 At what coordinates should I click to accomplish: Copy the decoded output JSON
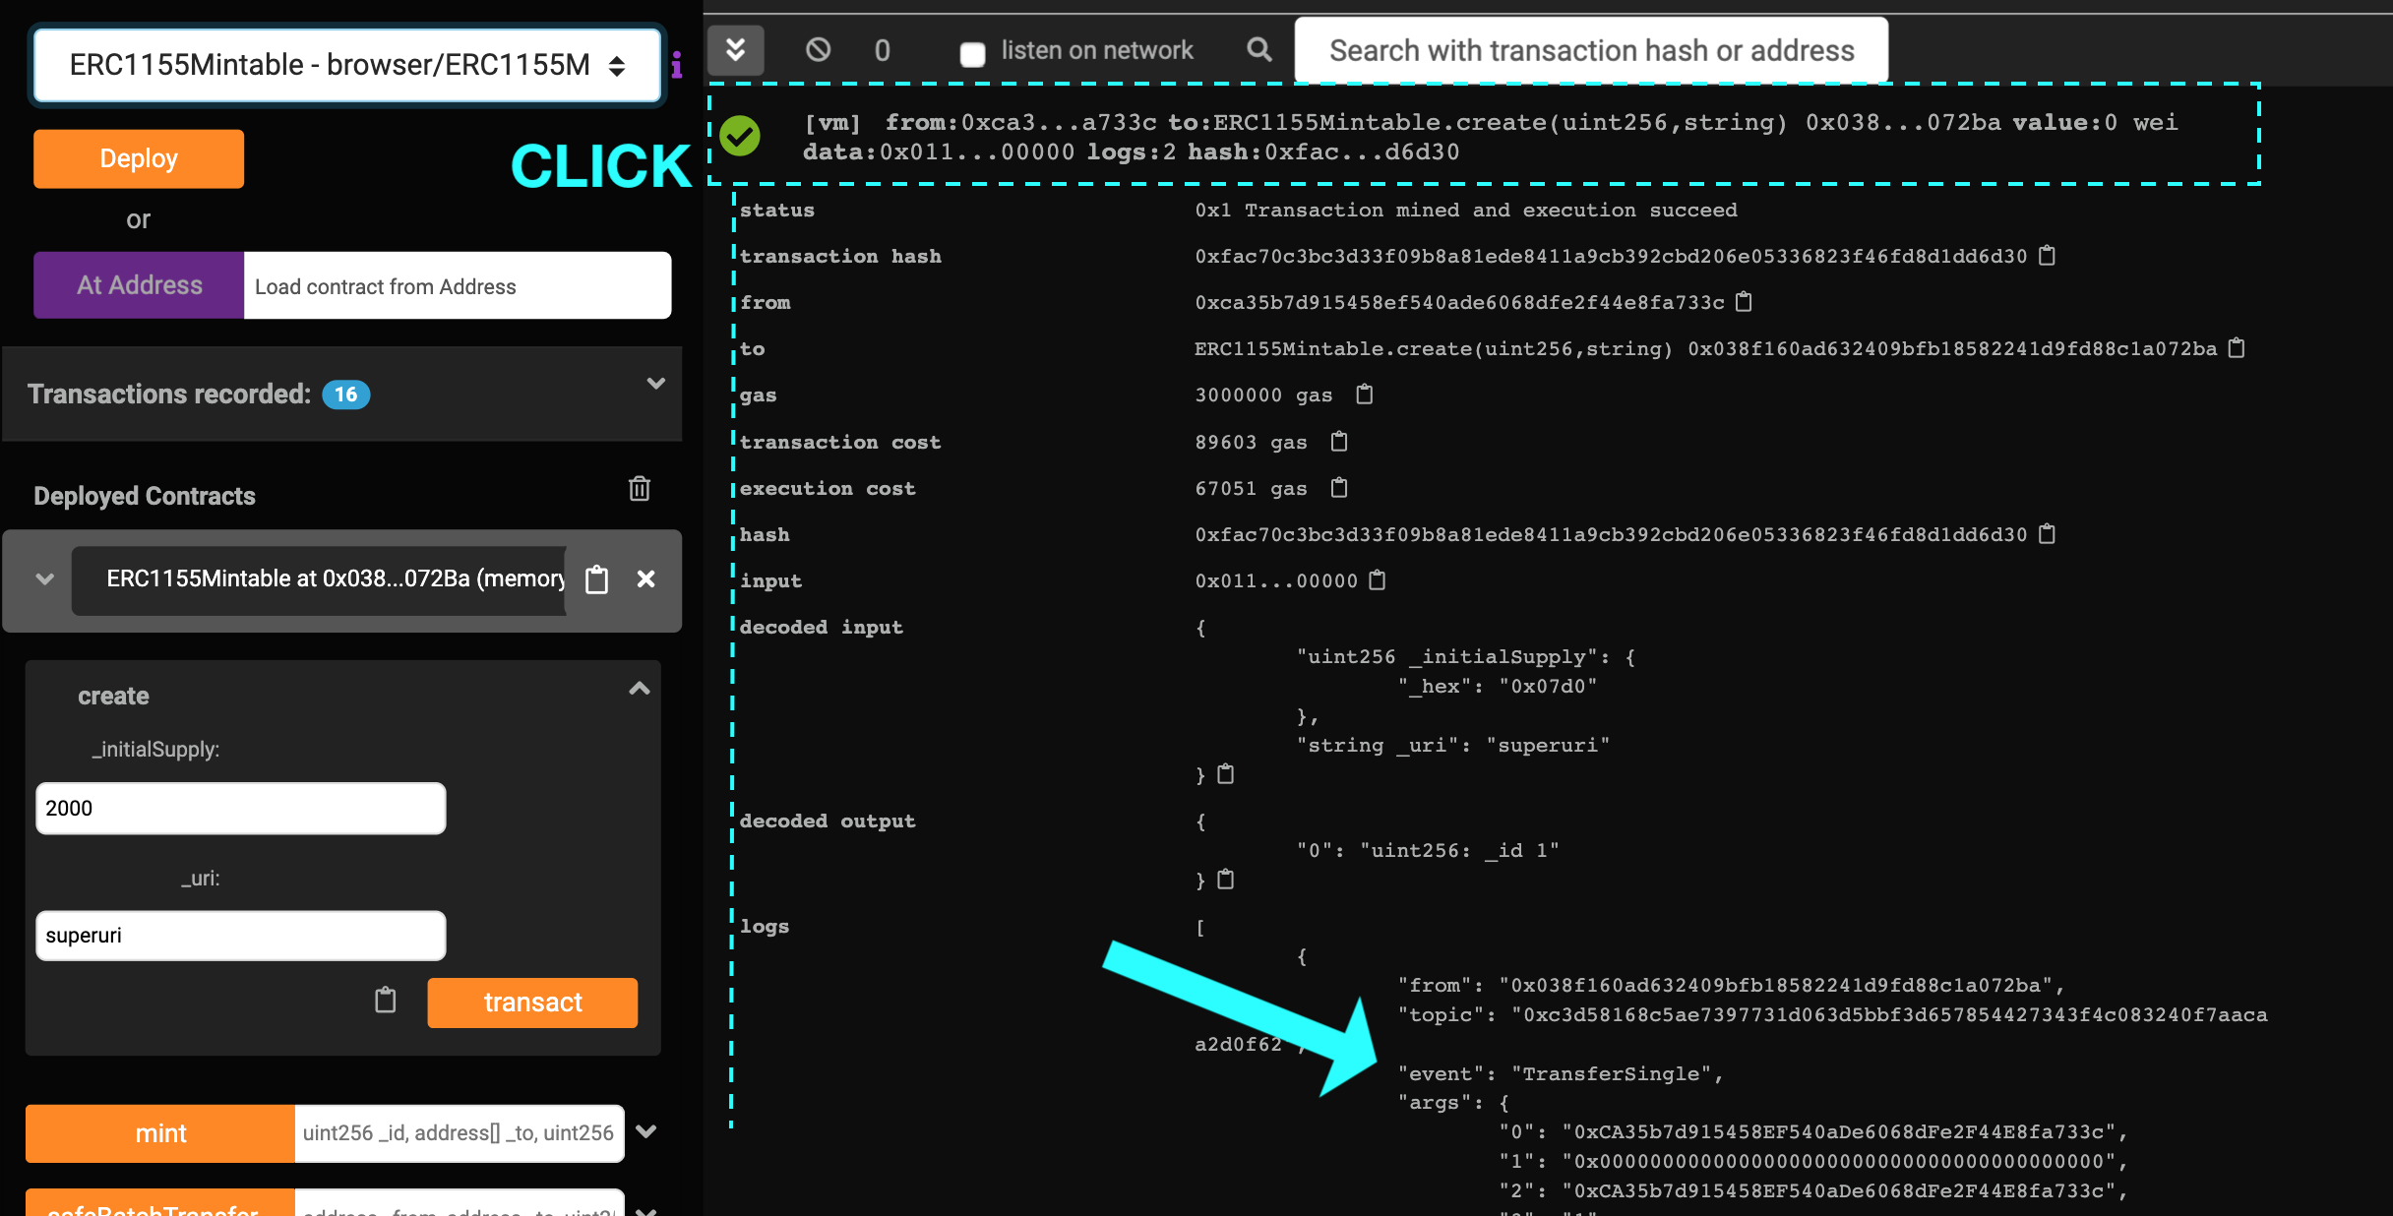pos(1225,880)
